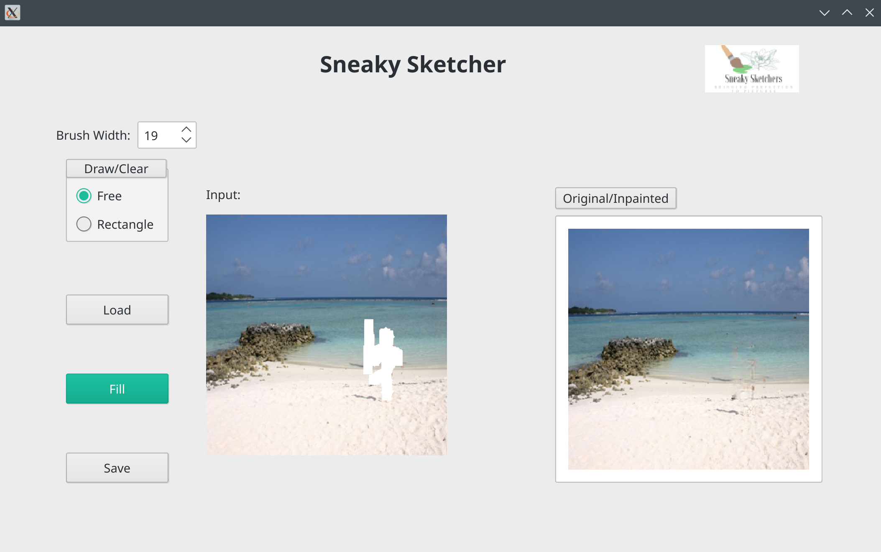Minimize window using title bar down chevron

[x=824, y=13]
